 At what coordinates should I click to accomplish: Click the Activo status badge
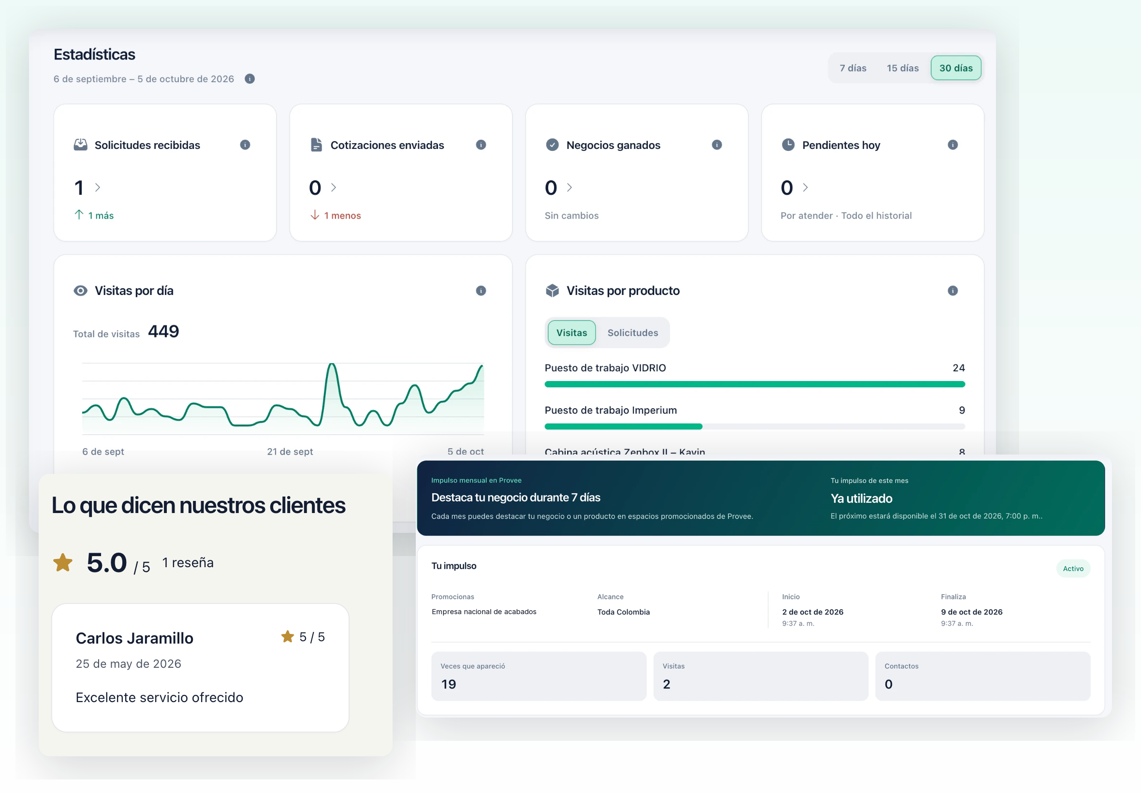tap(1073, 569)
